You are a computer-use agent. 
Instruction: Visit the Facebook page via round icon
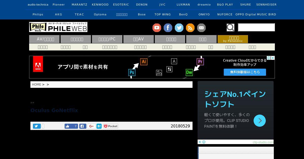(168, 28)
